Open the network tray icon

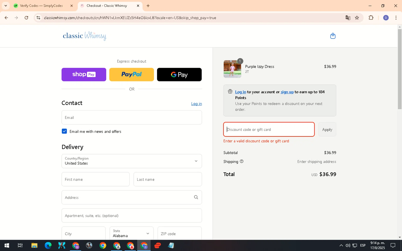pyautogui.click(x=355, y=245)
